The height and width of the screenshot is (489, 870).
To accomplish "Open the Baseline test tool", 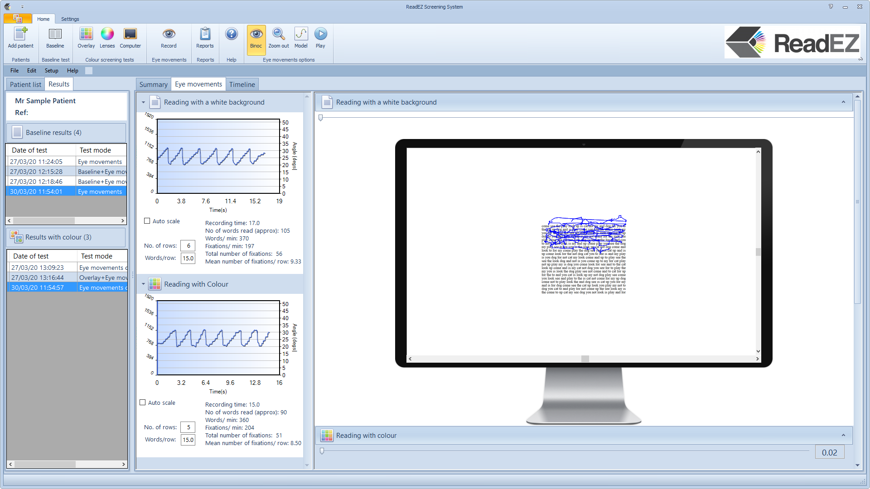I will click(55, 34).
